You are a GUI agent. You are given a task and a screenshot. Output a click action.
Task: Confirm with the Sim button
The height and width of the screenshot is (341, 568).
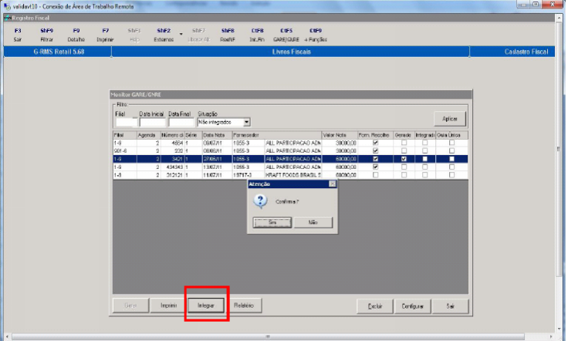(272, 222)
